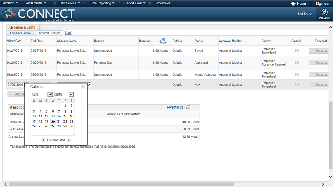Expand the Favorites menu
Viewport: 333px width, 187px height.
click(x=9, y=3)
